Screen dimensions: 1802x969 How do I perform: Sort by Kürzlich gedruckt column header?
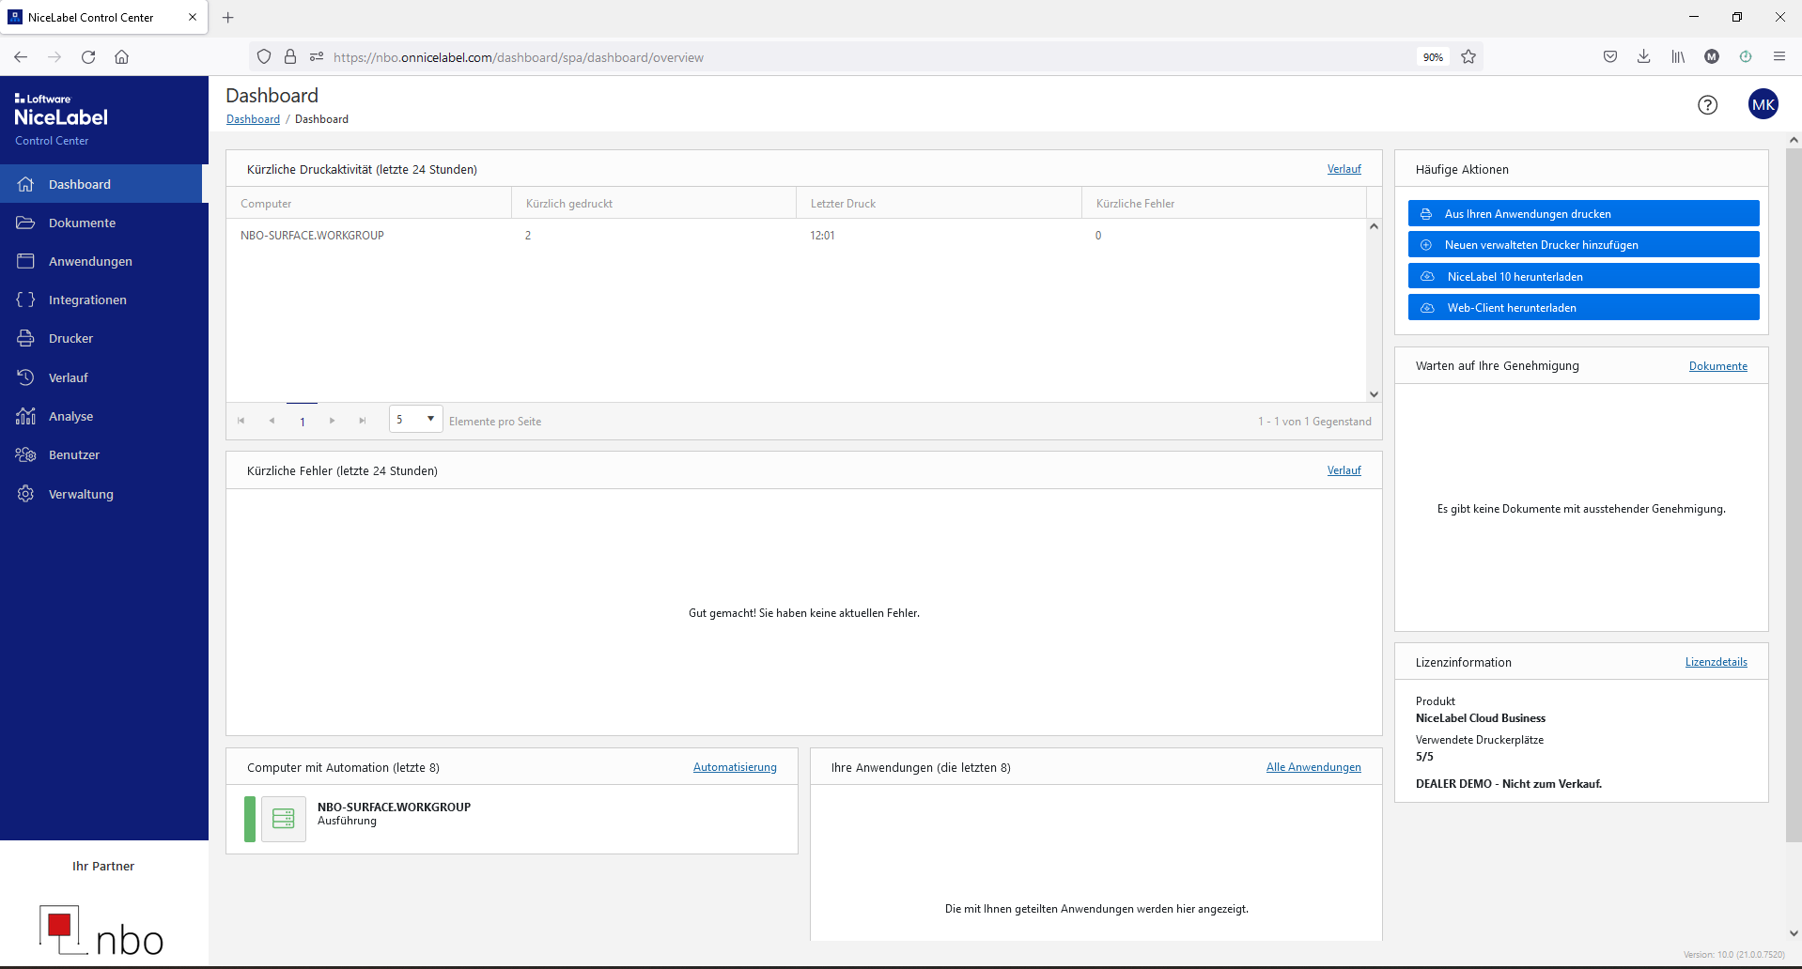[654, 203]
